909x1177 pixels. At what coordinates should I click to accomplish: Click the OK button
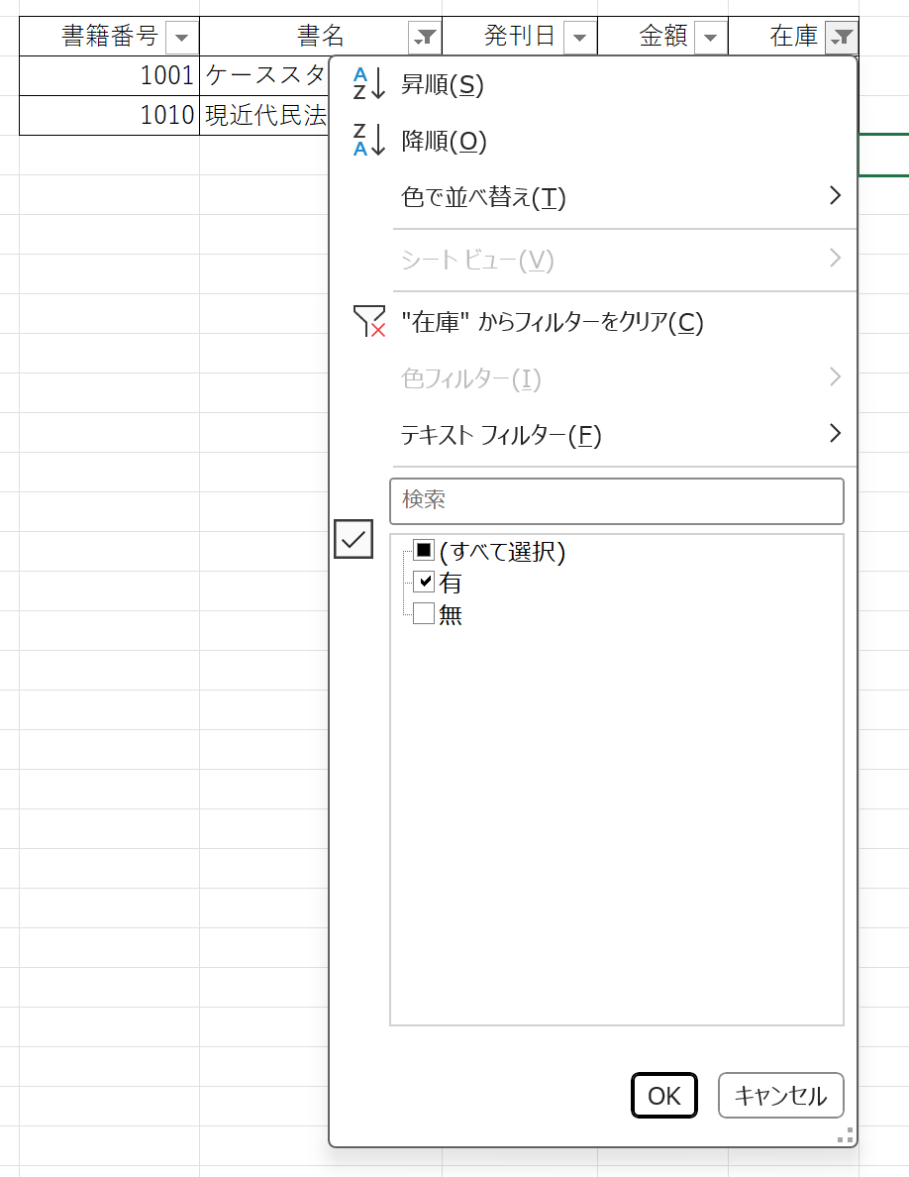point(664,1095)
